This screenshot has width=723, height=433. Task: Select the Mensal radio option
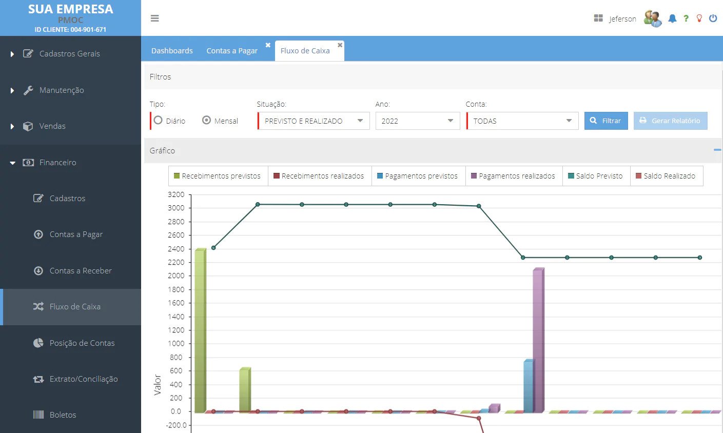(x=206, y=120)
